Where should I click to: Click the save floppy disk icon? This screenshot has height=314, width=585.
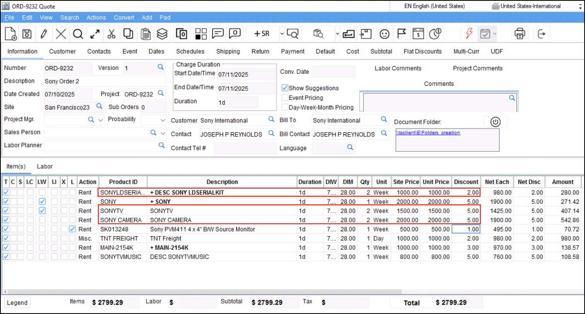(x=27, y=34)
